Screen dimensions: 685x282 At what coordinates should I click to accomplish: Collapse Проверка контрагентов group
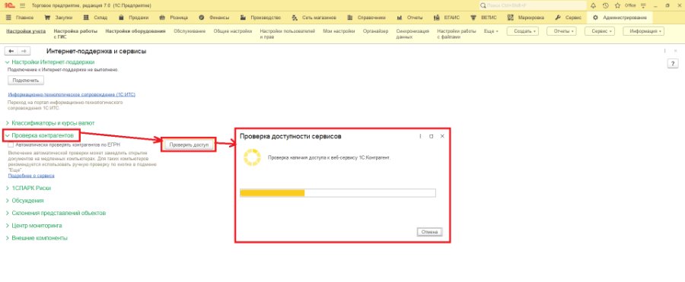point(43,135)
